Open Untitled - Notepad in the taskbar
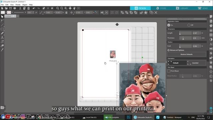Screen dimensions: 213x120 172,117
